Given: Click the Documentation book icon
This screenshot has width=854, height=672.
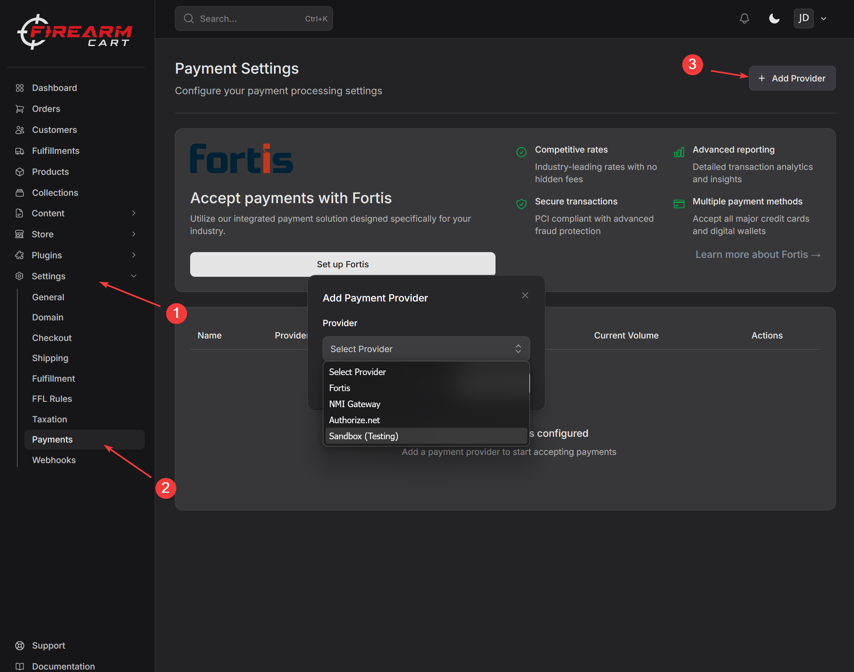Looking at the screenshot, I should click(19, 666).
